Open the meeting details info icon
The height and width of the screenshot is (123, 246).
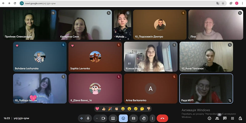[209, 118]
